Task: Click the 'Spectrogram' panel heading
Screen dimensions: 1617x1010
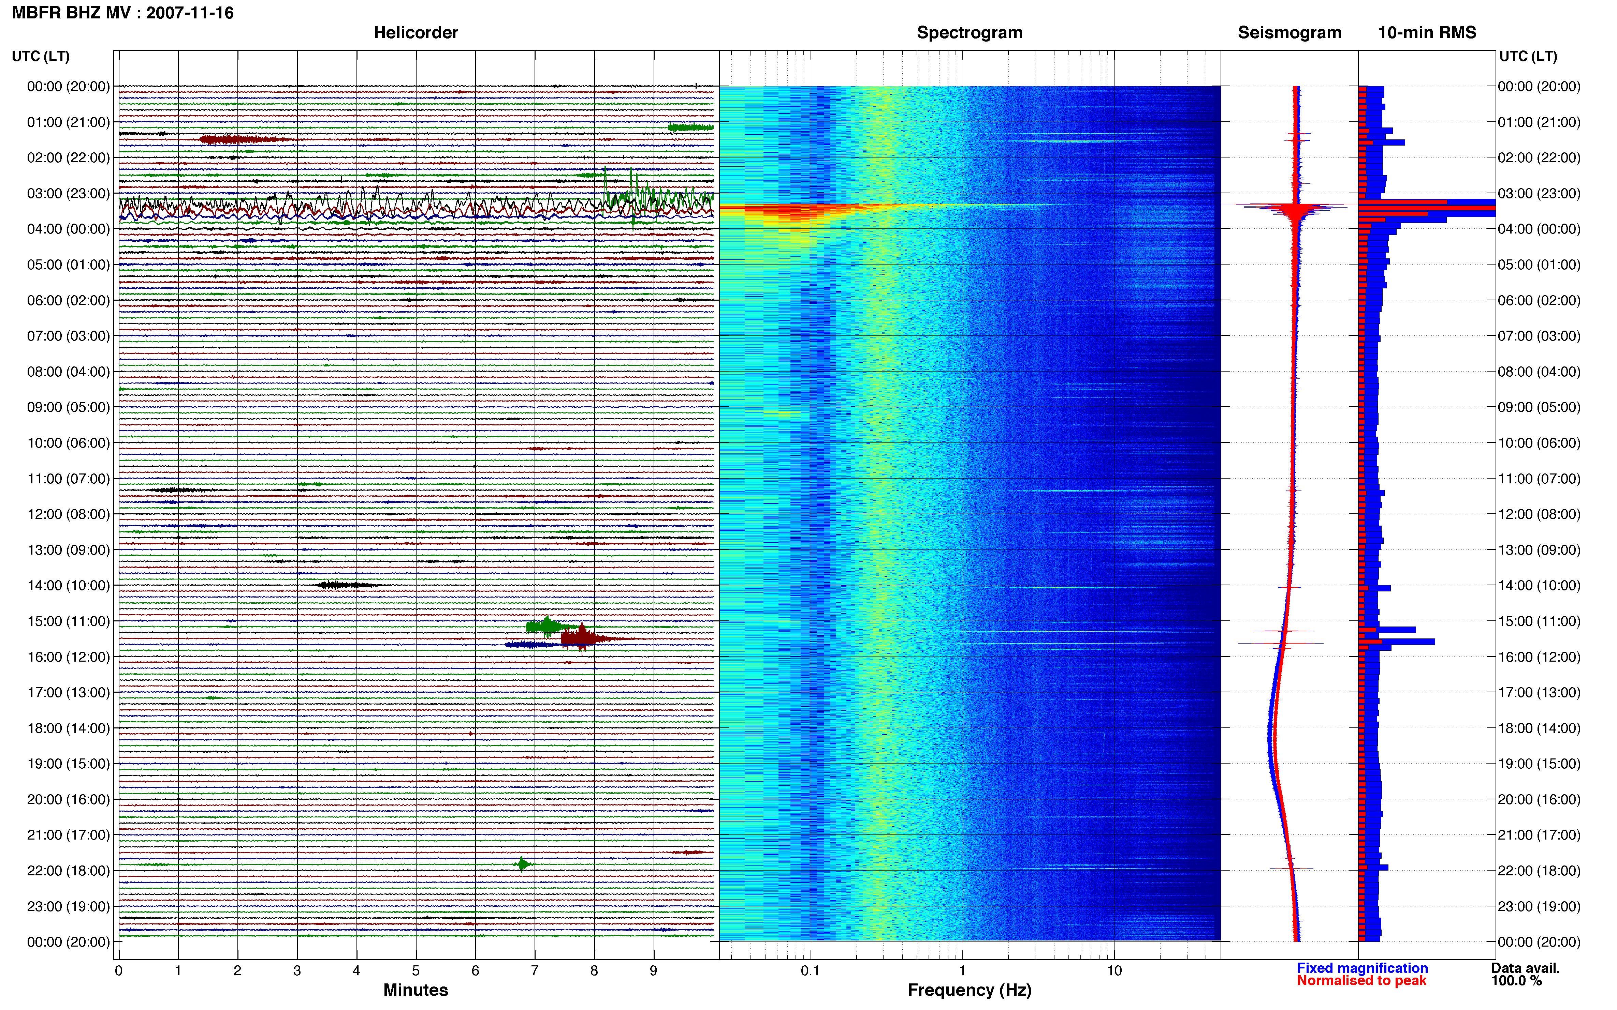Action: pos(969,33)
